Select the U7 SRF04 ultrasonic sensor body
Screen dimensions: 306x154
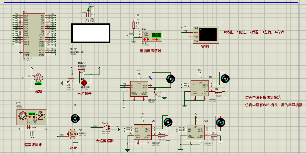coord(32,117)
